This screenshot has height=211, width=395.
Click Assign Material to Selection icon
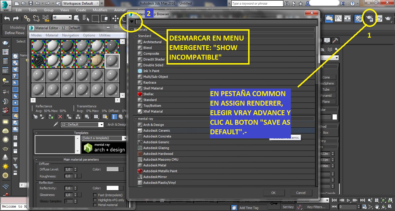51,117
